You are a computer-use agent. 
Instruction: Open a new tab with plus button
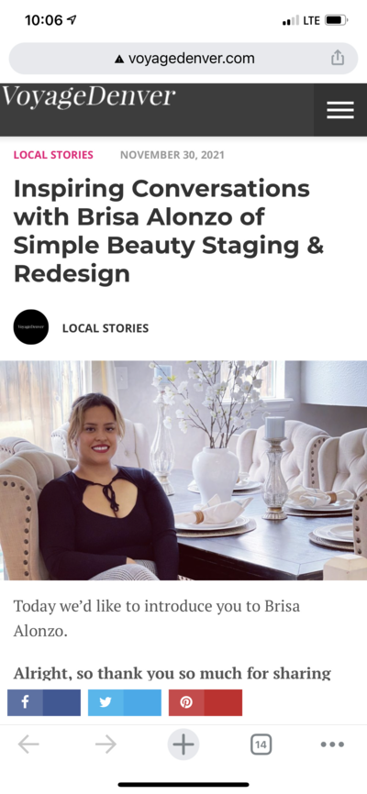(x=183, y=744)
